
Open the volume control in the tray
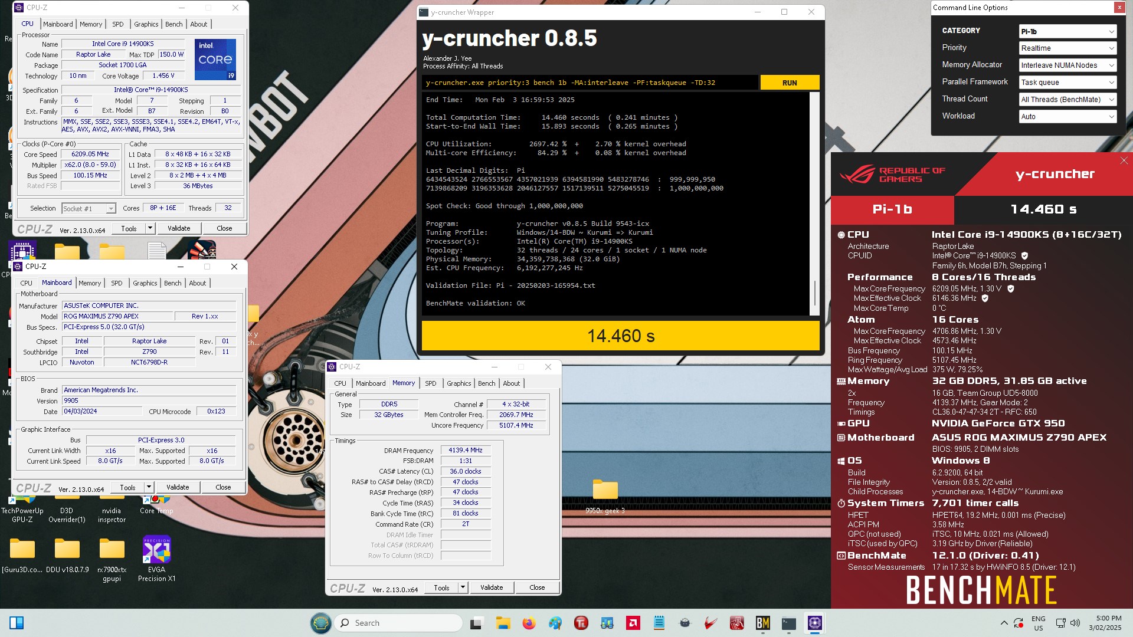[1075, 623]
